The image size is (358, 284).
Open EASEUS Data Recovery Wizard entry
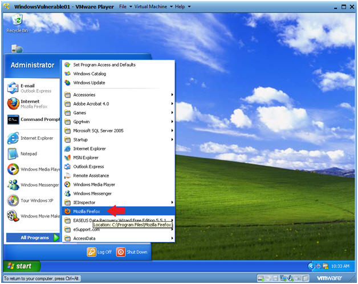[118, 220]
